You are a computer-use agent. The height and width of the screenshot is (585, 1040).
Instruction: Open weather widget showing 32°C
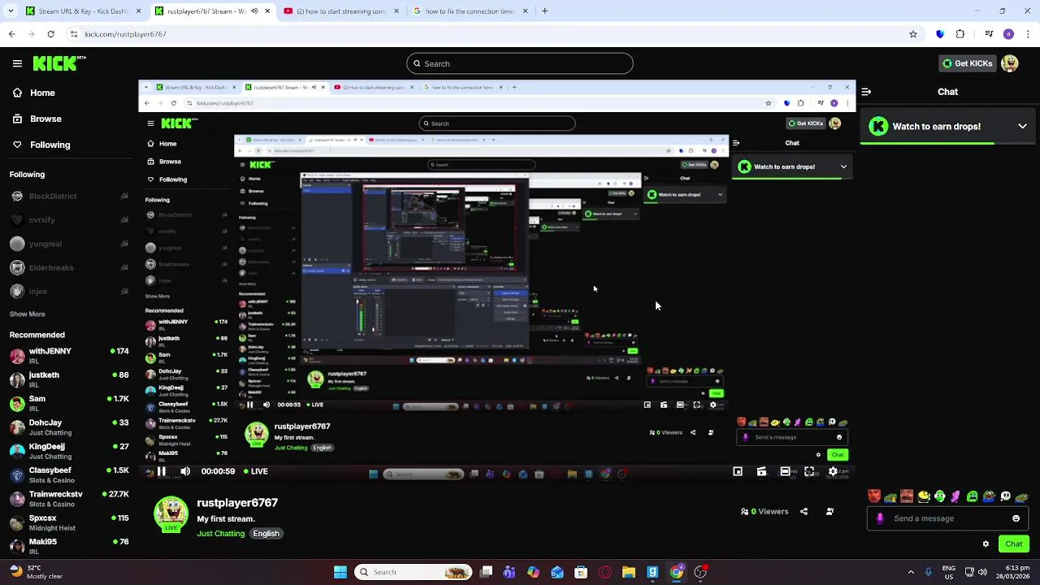[x=34, y=572]
